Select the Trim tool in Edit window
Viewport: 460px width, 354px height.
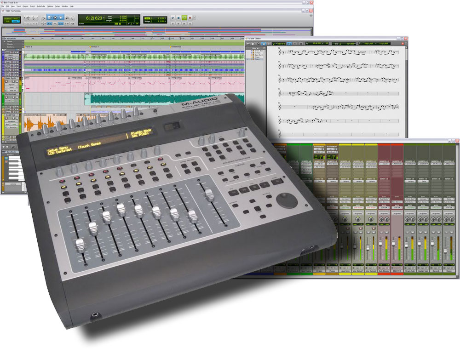tap(49, 17)
